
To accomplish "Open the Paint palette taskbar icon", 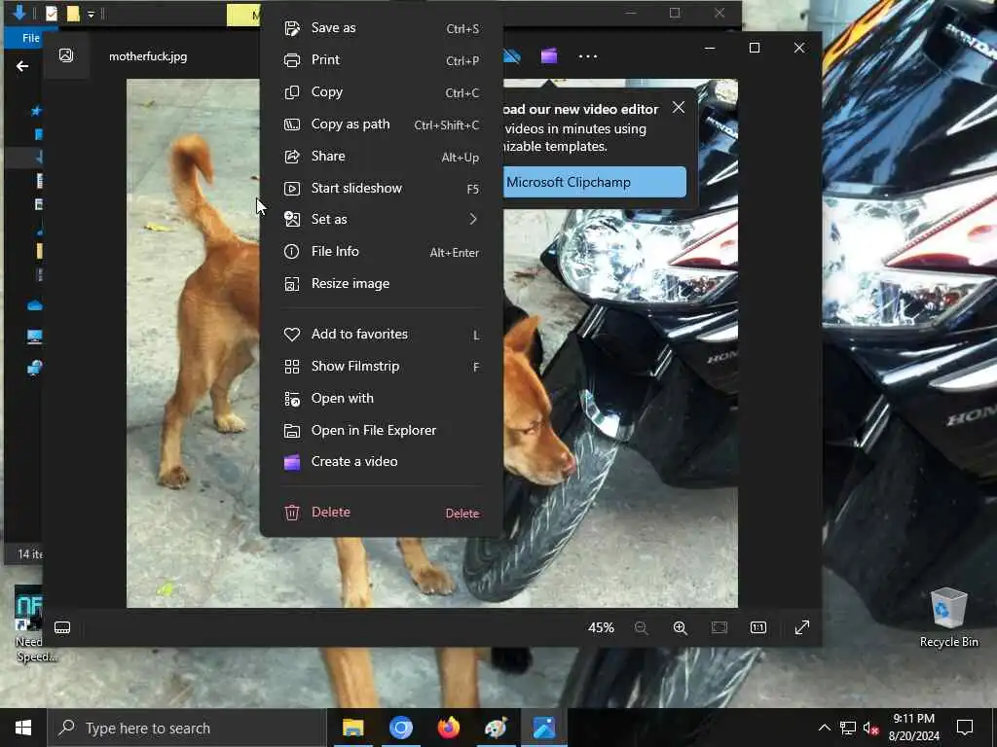I will coord(496,728).
